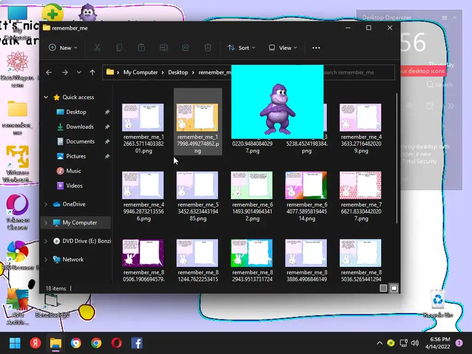This screenshot has width=472, height=354.
Task: Open Desktop Organizer hamburger menu
Action: click(x=444, y=18)
